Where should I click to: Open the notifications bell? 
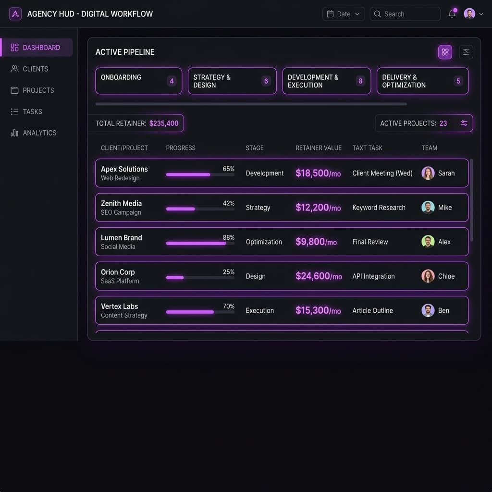(x=452, y=14)
